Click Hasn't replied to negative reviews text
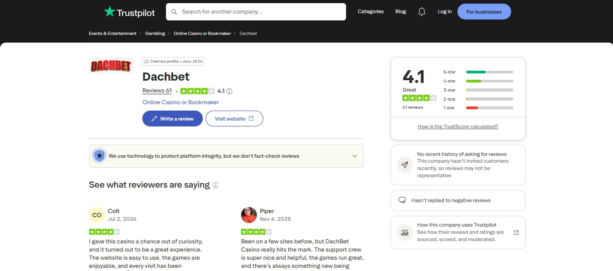 (451, 200)
